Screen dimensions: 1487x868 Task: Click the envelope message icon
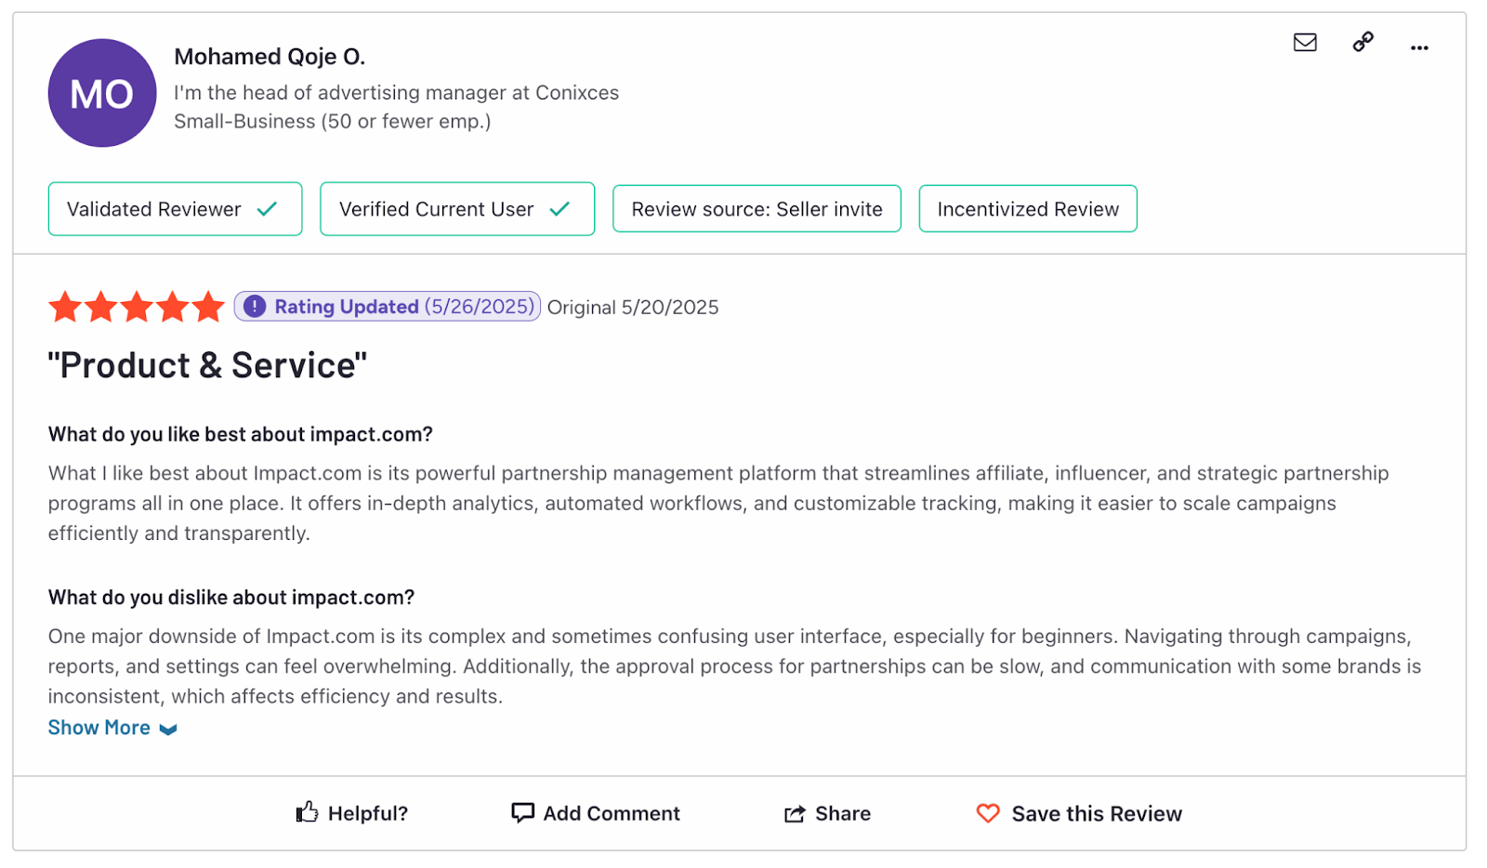point(1305,42)
